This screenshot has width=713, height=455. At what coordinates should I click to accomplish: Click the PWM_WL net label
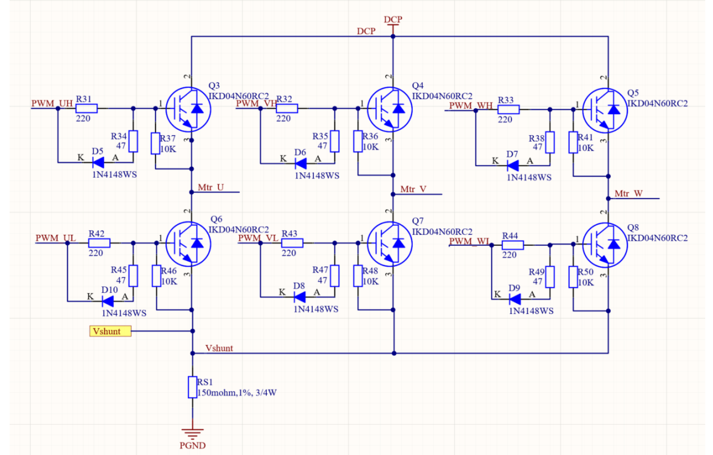(x=470, y=241)
